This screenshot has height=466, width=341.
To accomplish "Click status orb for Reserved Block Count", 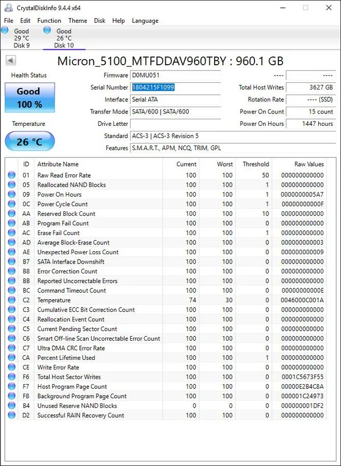I will (x=11, y=213).
